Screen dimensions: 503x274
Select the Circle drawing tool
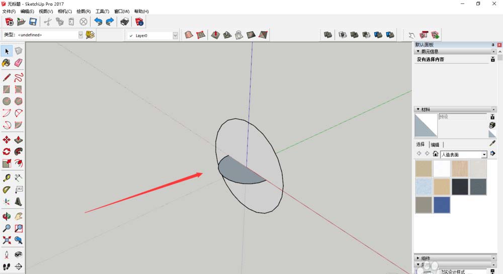click(7, 101)
